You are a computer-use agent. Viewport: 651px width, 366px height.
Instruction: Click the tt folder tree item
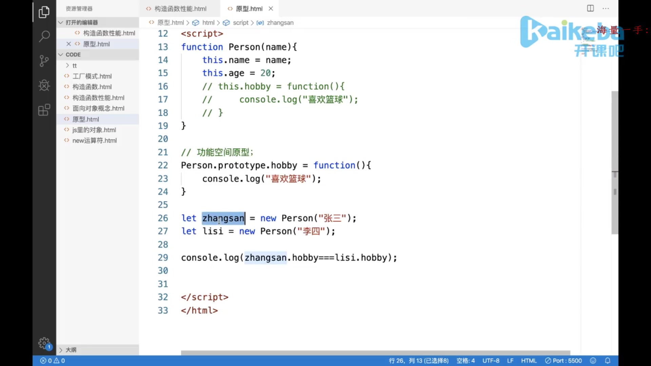tap(75, 65)
